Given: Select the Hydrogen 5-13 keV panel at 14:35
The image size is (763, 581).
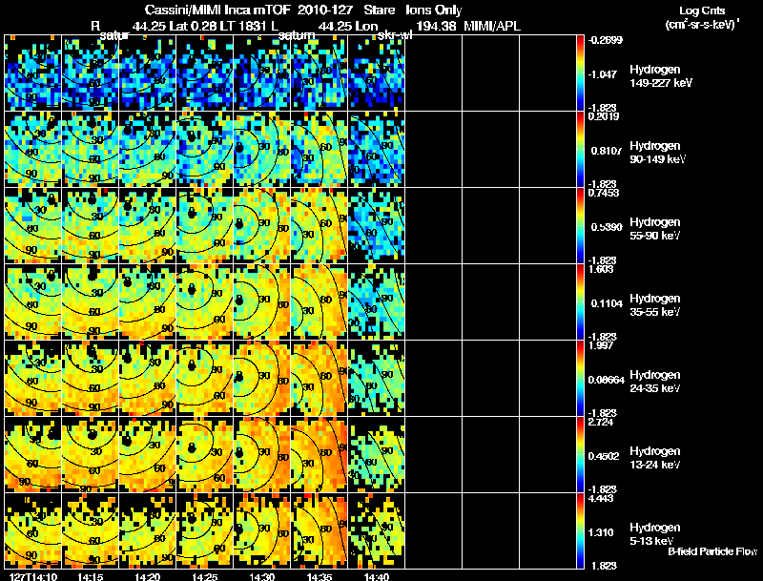Looking at the screenshot, I should 320,530.
